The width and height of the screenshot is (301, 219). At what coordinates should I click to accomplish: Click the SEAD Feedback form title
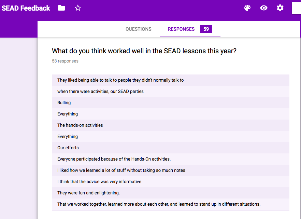(x=26, y=8)
